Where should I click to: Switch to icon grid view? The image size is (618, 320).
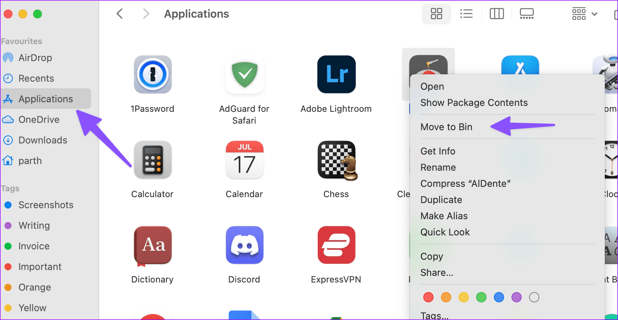click(436, 14)
